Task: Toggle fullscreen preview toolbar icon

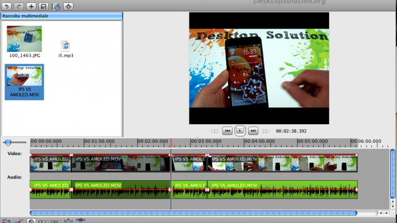Action: coord(69,6)
